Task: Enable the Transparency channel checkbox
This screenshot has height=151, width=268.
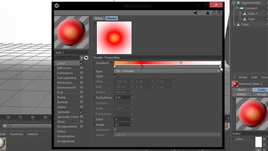Action: (82, 78)
